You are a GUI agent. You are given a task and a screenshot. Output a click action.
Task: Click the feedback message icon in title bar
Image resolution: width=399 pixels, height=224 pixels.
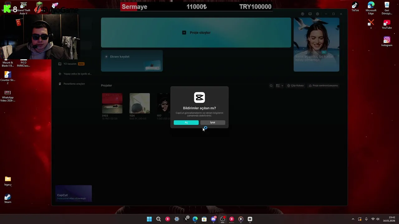pos(310,14)
